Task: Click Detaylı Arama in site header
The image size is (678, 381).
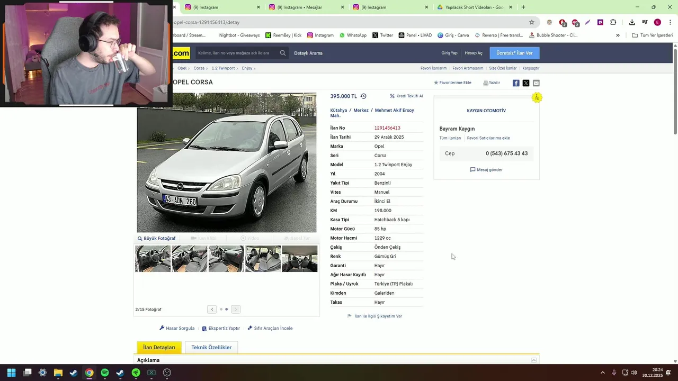Action: [x=308, y=53]
